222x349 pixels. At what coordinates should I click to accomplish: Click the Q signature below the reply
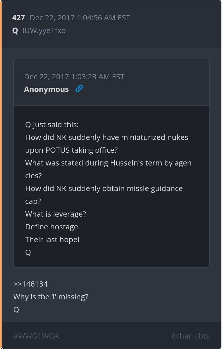point(16,310)
